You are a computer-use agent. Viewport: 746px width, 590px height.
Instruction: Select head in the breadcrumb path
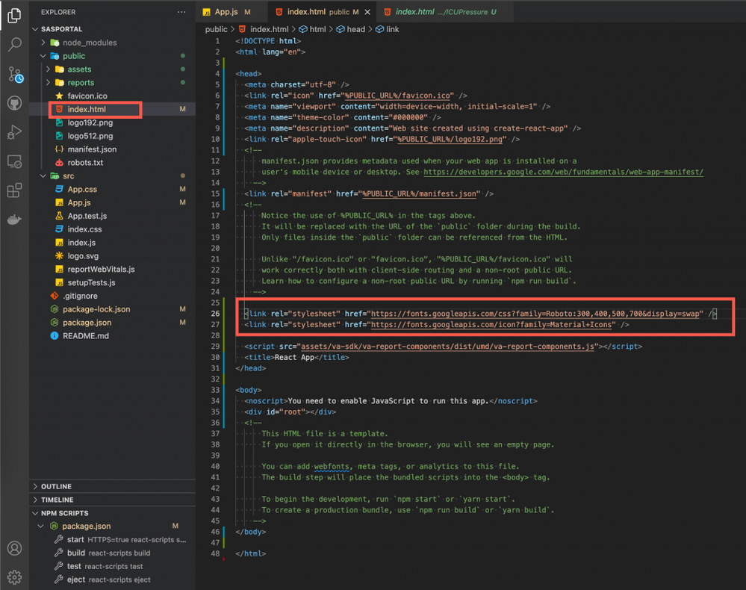click(x=355, y=29)
